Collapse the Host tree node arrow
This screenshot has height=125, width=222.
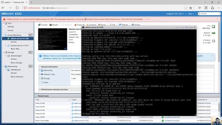pyautogui.click(x=4, y=23)
